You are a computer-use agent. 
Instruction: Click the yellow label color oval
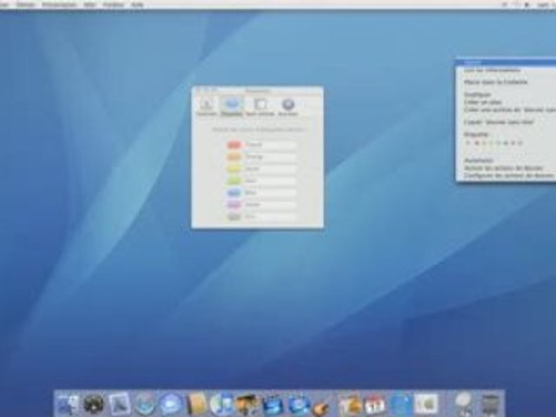[x=233, y=169]
